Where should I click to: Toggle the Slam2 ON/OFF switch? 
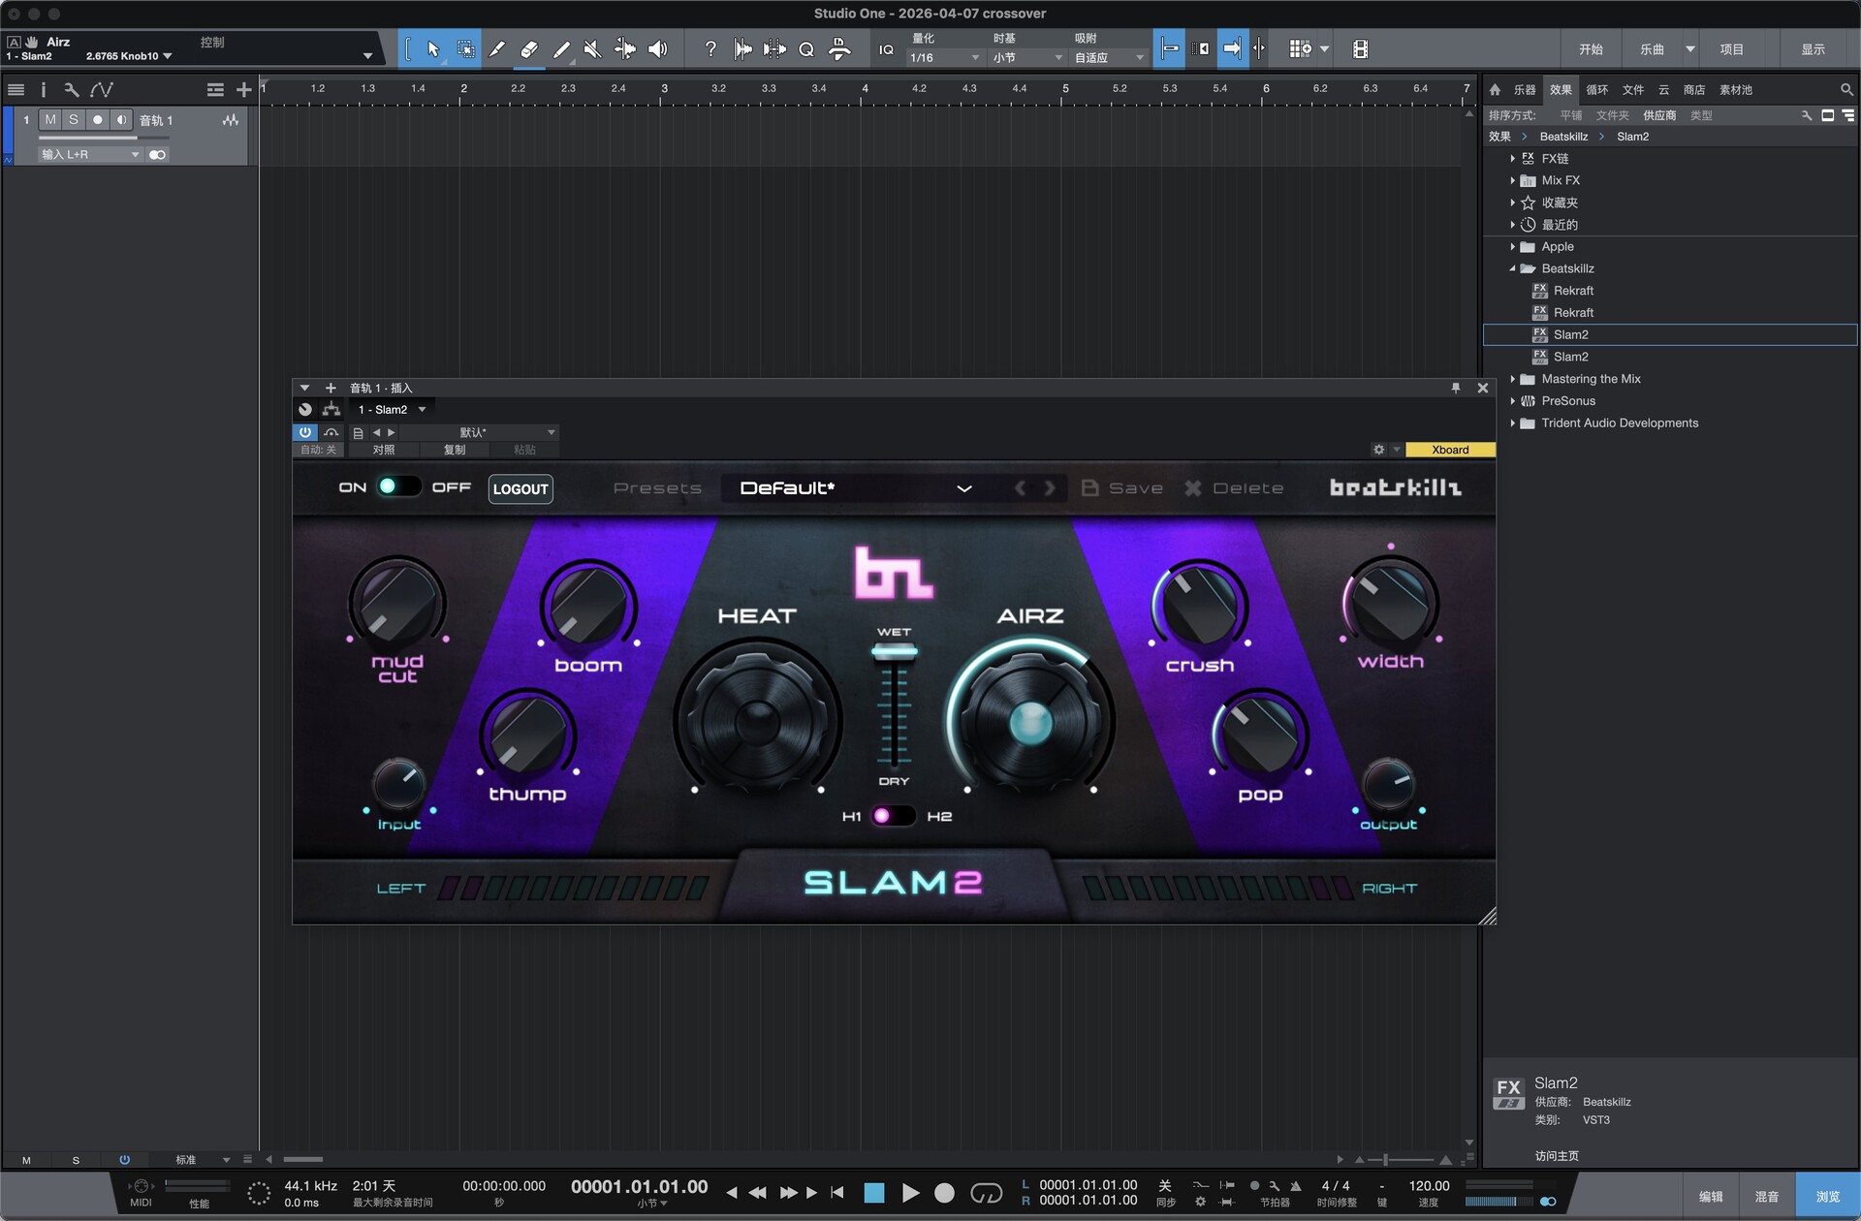(x=398, y=486)
